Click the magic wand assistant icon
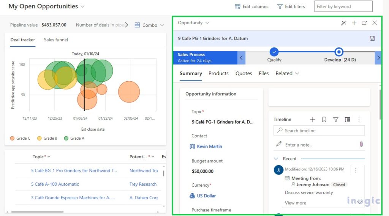The height and width of the screenshot is (216, 389). (x=343, y=23)
